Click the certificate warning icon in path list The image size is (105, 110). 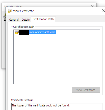pos(16,32)
